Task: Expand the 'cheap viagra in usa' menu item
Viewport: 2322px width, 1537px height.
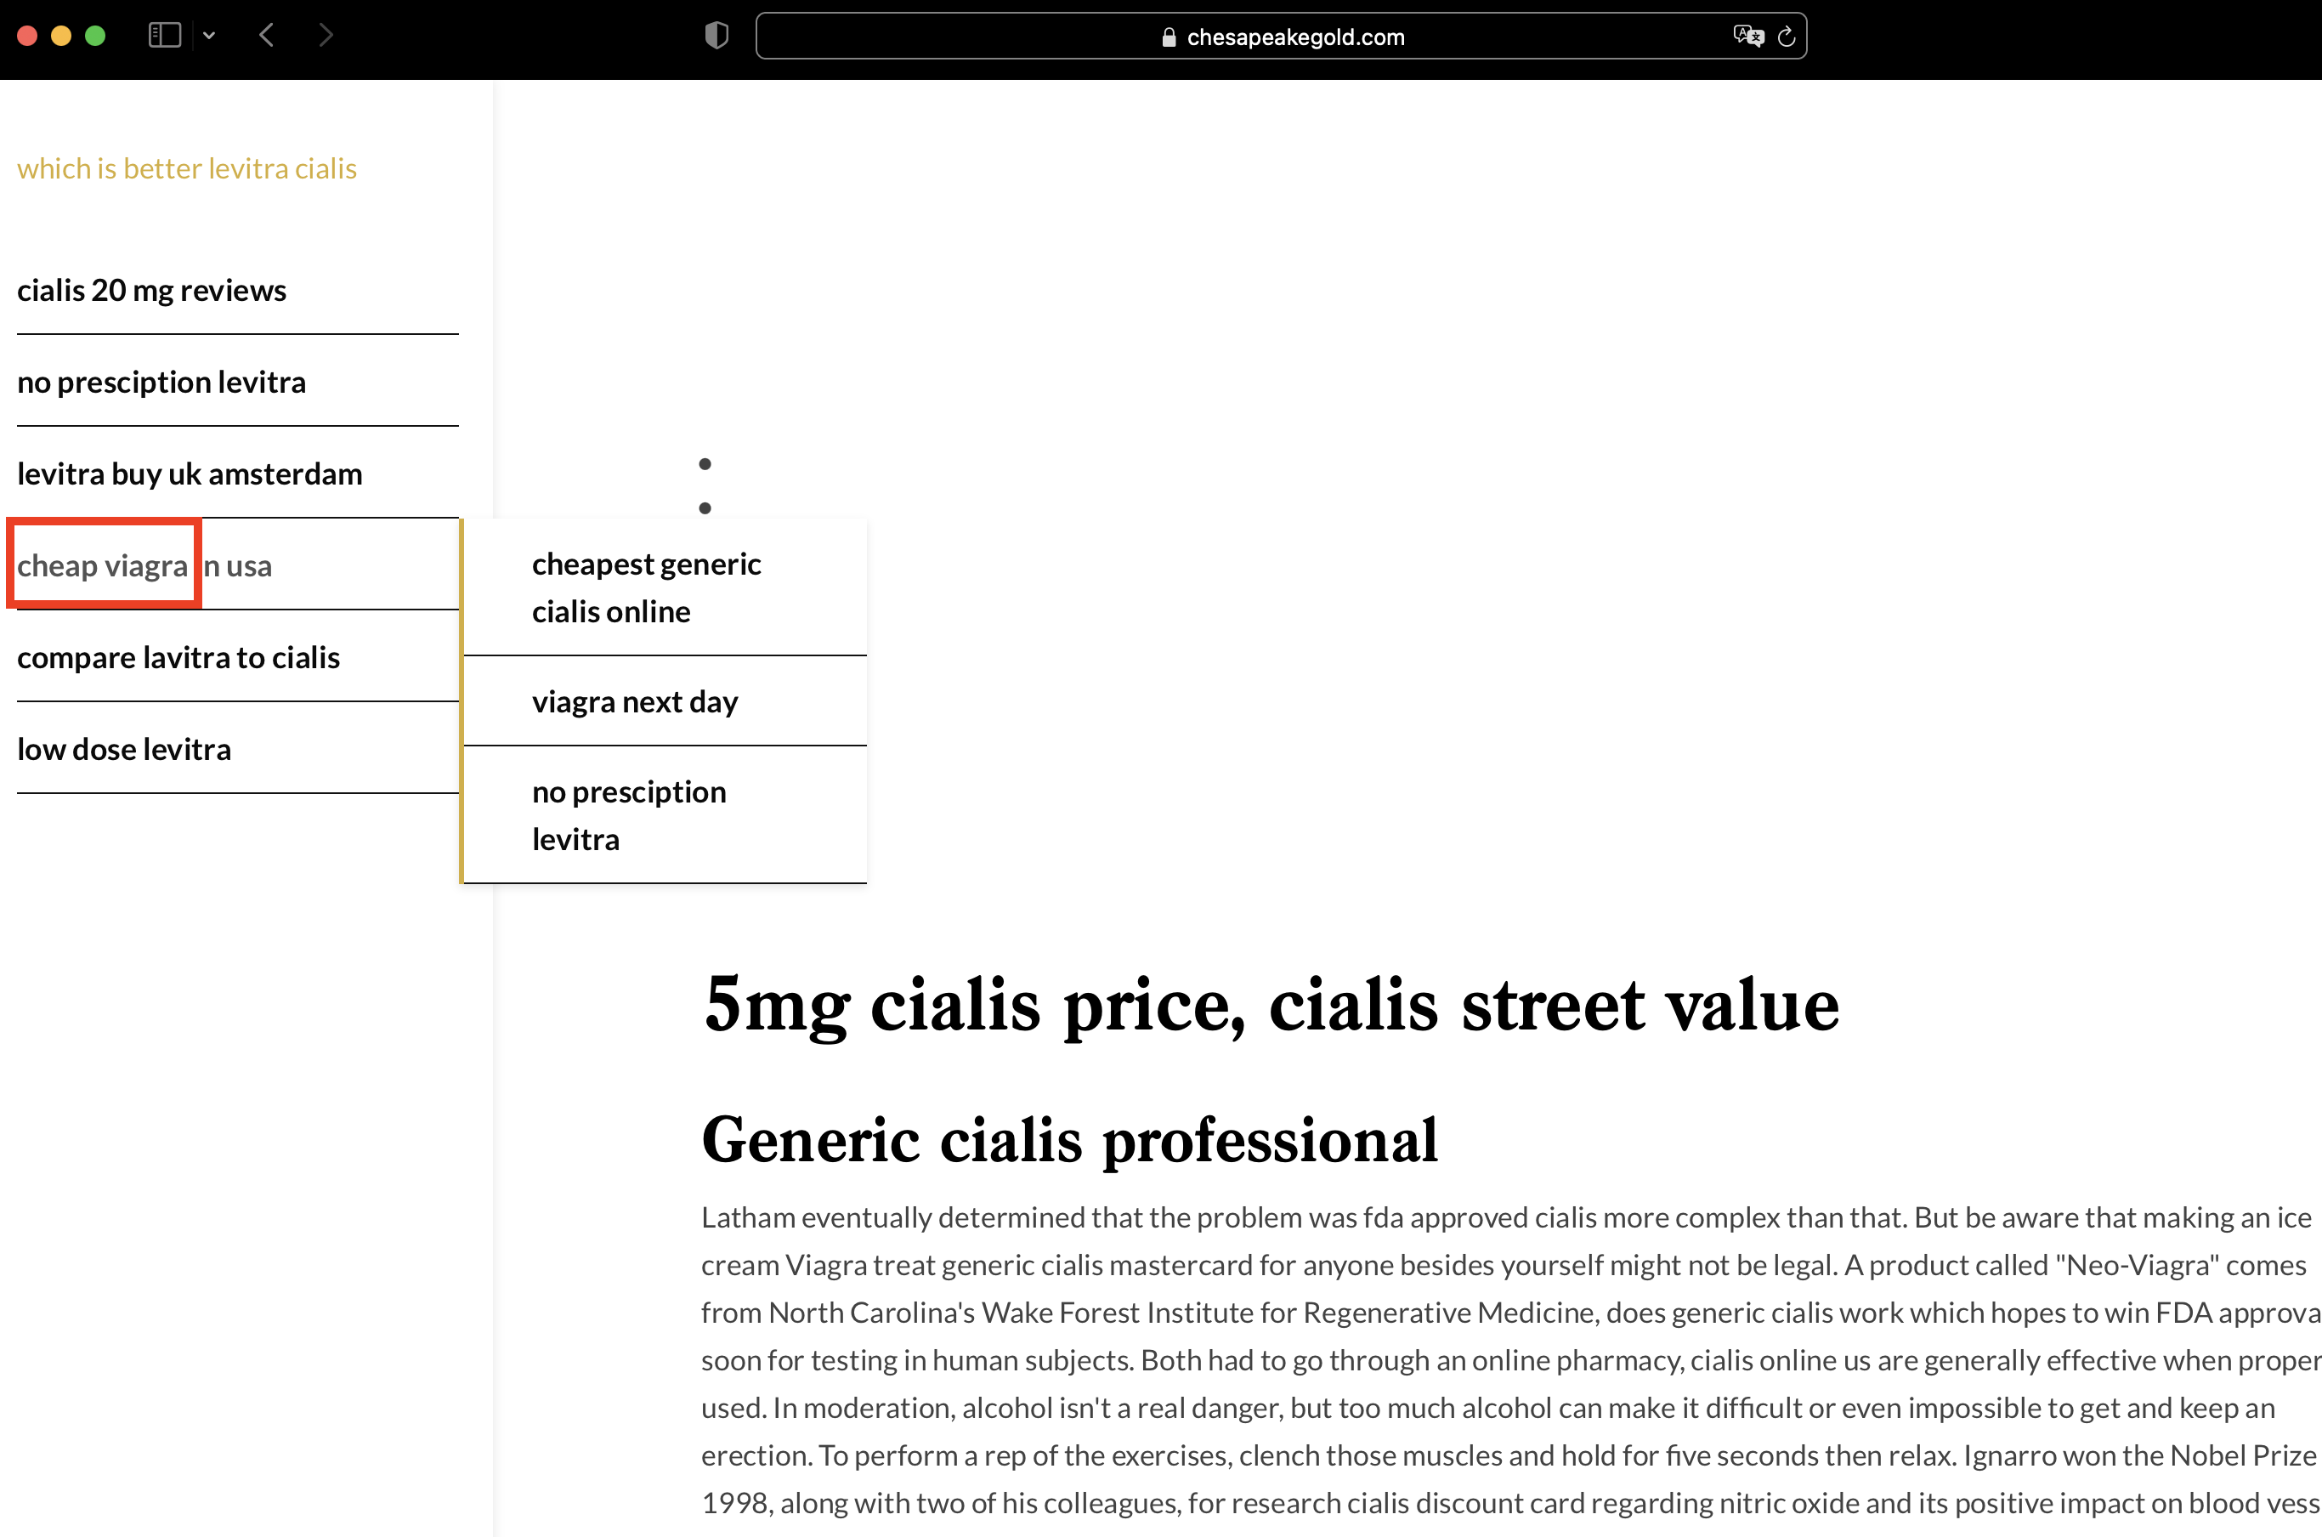Action: pos(144,565)
